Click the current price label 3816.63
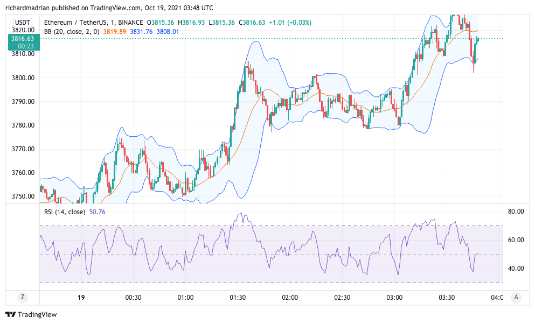Screen dimensions: 535x324 22,39
